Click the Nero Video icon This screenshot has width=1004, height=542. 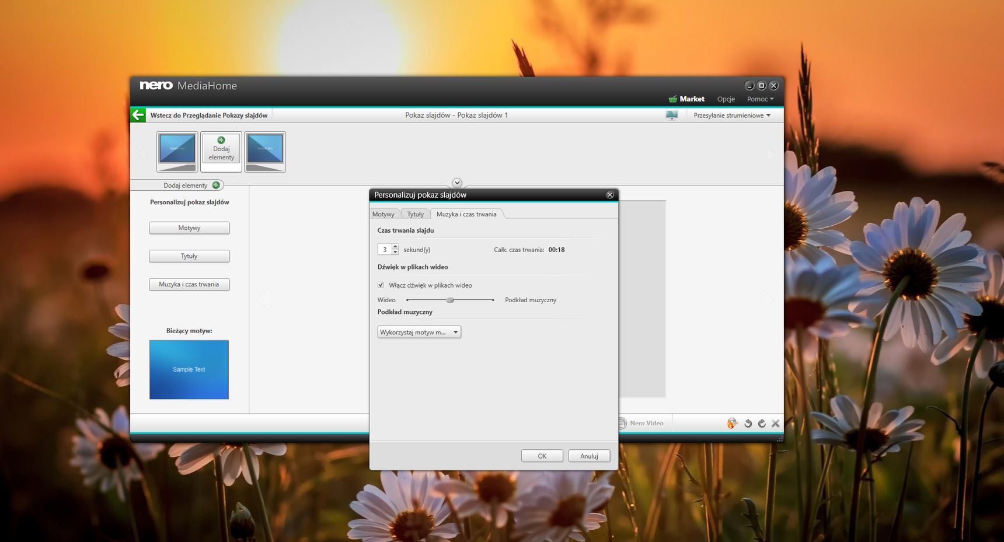click(622, 423)
